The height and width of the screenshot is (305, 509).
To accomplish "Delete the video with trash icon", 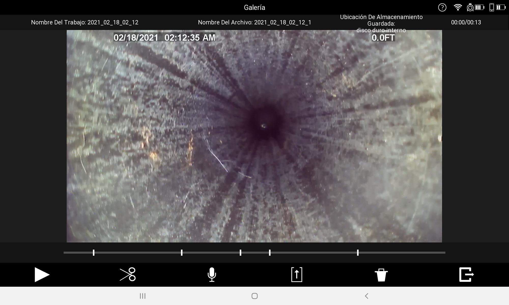I will click(x=381, y=275).
